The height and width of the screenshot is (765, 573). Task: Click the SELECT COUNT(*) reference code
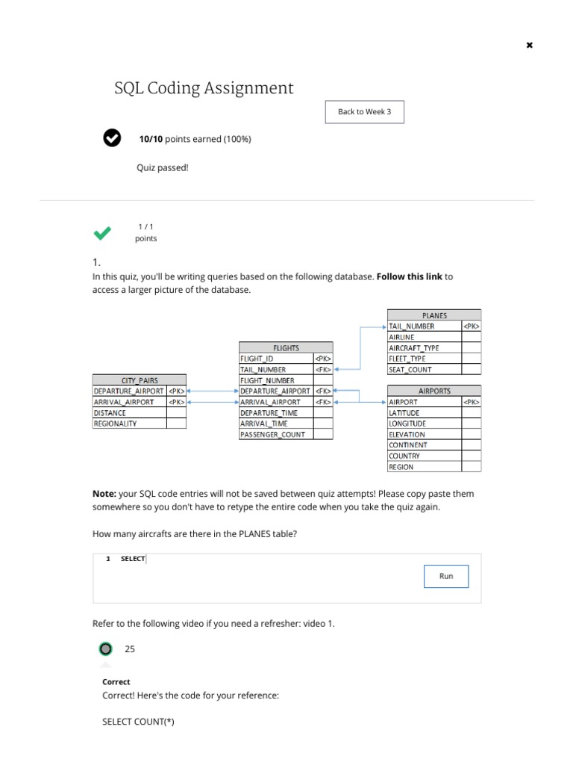tap(138, 722)
